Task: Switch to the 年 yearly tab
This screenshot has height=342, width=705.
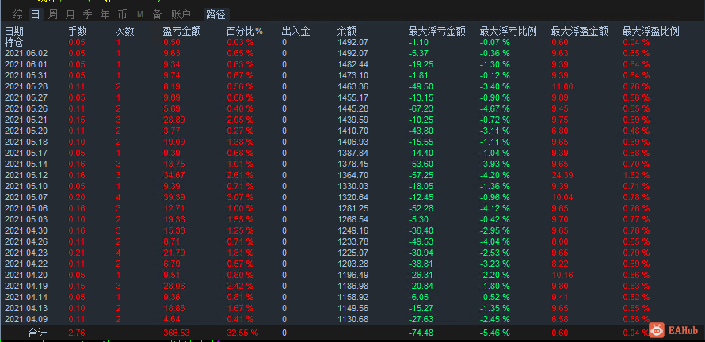Action: (x=105, y=14)
